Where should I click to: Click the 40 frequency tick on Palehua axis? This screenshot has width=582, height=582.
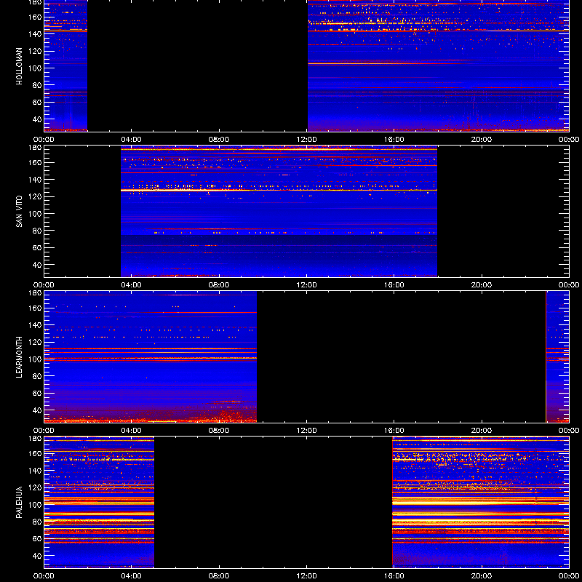click(x=38, y=556)
